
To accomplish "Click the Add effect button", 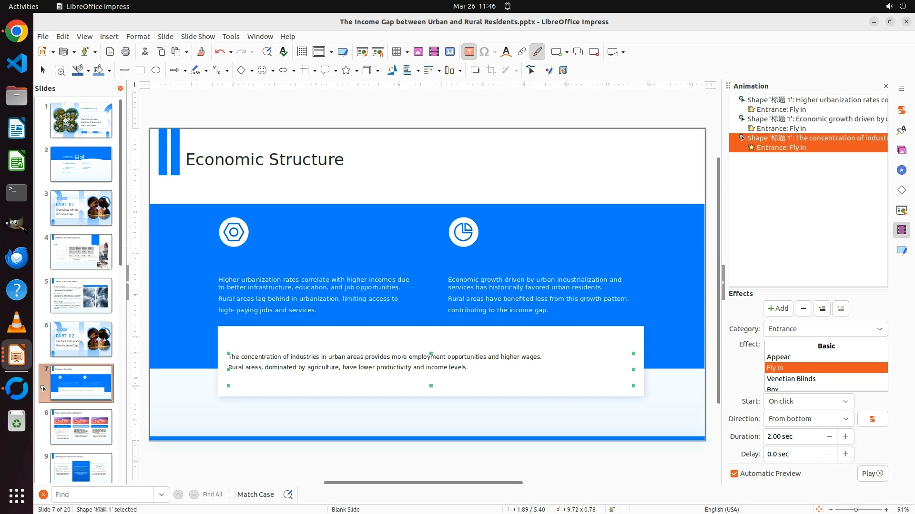I will coord(778,308).
